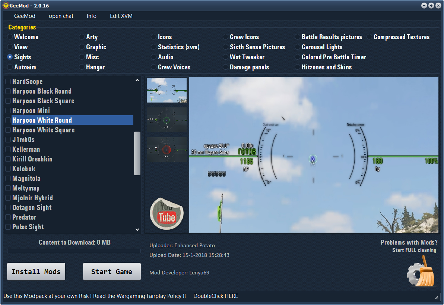
Task: Click the Start Game button
Action: click(x=112, y=271)
